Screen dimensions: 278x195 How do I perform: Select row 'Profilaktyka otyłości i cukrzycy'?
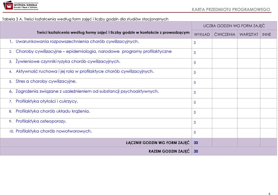[x=138, y=103]
